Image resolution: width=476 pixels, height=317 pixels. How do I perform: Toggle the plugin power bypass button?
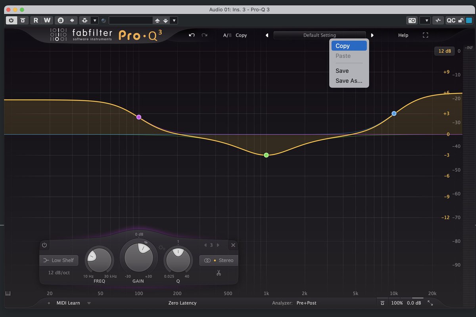(x=11, y=20)
